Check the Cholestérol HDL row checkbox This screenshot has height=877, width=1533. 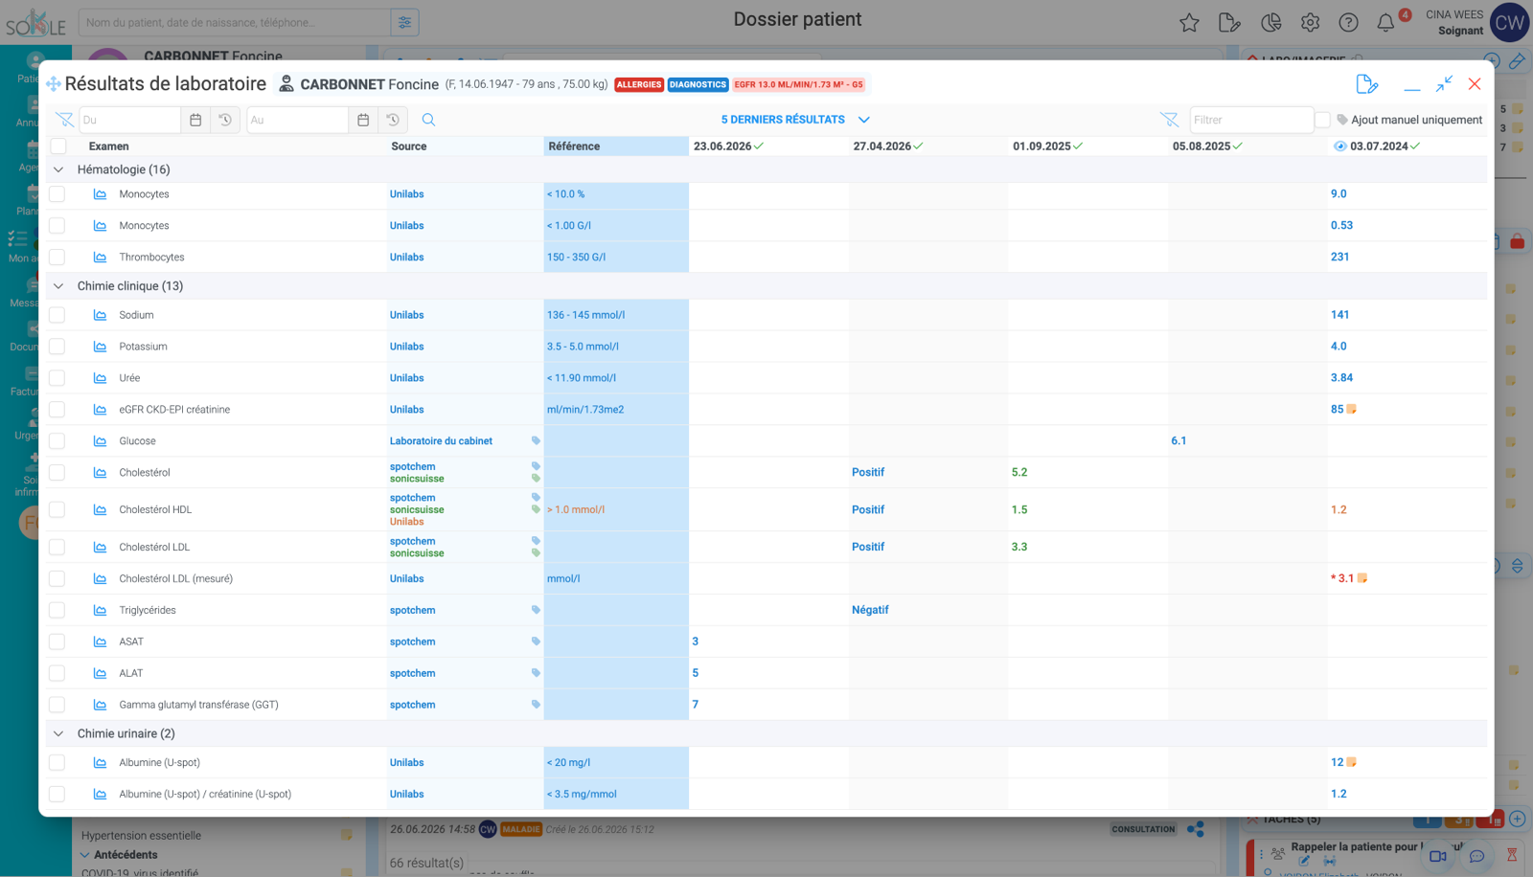[x=57, y=510]
